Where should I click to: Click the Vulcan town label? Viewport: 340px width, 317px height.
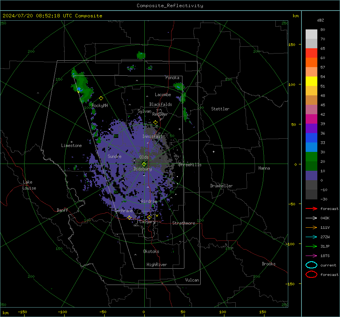click(192, 280)
